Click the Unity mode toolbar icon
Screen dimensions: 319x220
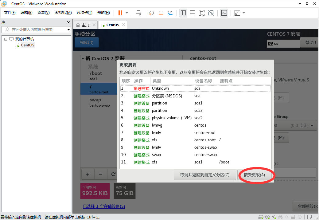click(x=211, y=13)
